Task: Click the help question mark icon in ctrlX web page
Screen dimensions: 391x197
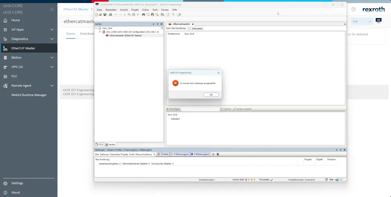Action: click(353, 9)
